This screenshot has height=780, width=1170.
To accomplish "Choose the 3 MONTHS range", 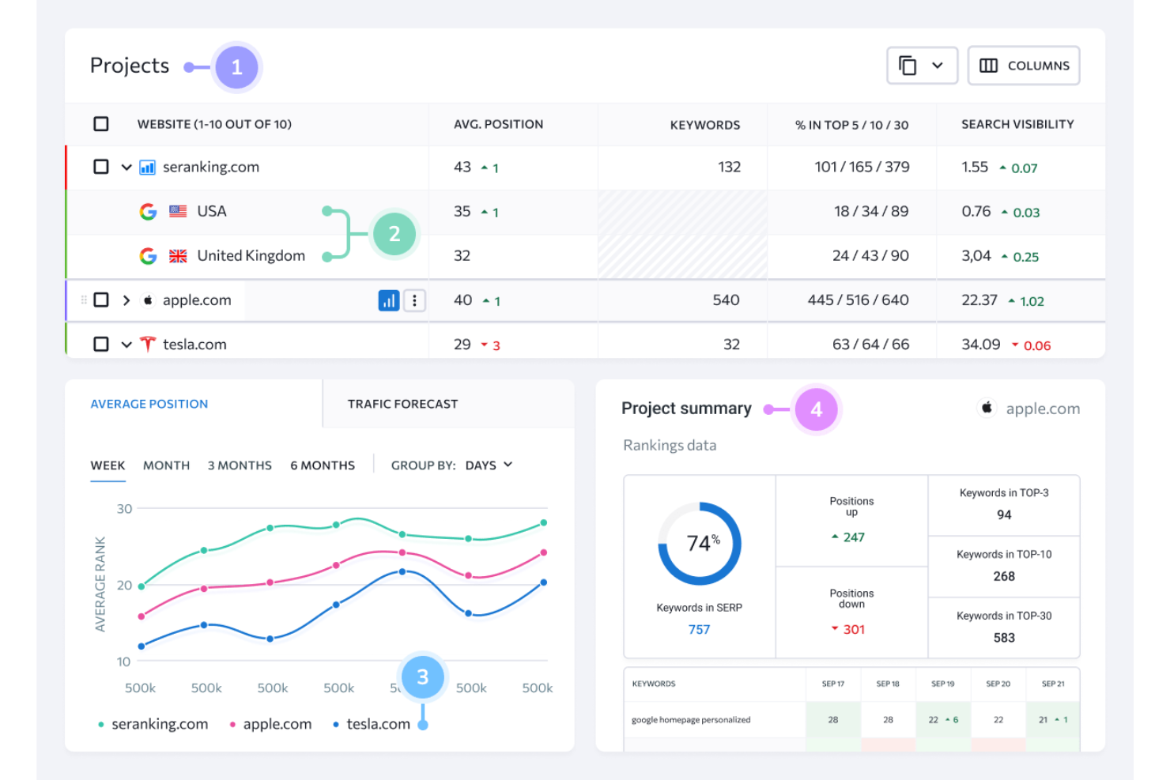I will click(240, 465).
